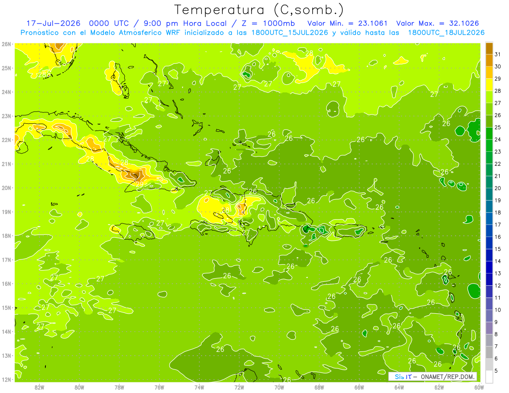Click the legend scale value 20
Viewport: 509px width, 393px height.
tap(498, 188)
